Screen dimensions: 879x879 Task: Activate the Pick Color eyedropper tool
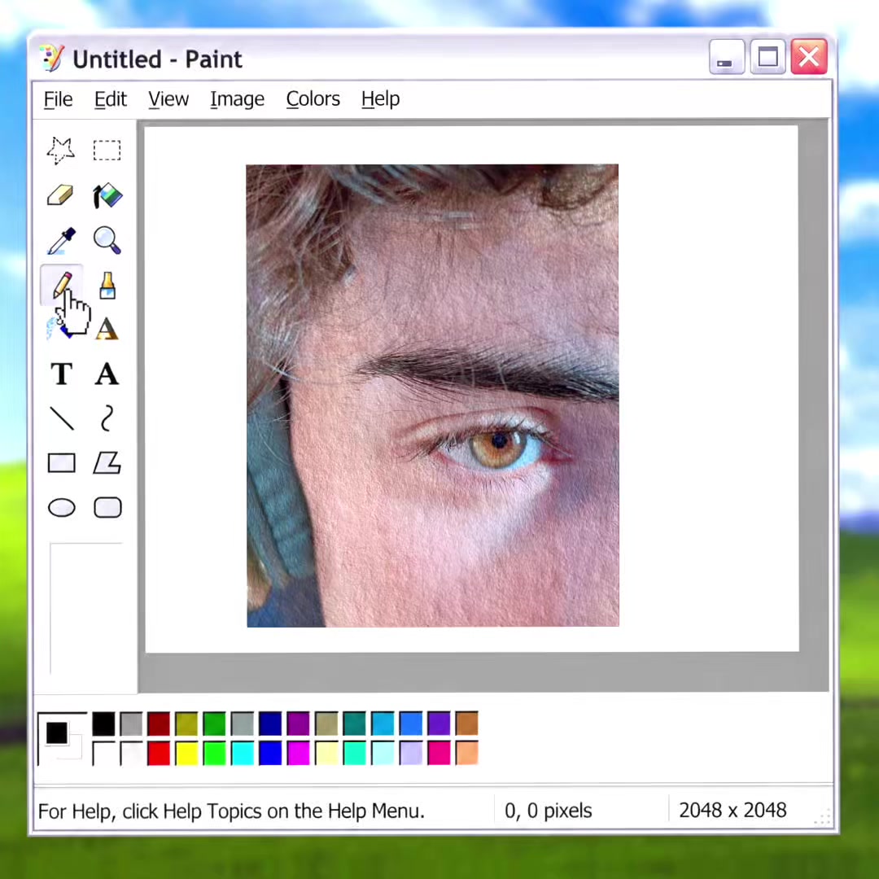click(x=61, y=240)
